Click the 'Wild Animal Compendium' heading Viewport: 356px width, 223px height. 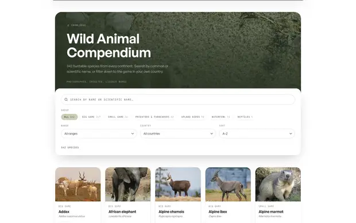tap(109, 45)
